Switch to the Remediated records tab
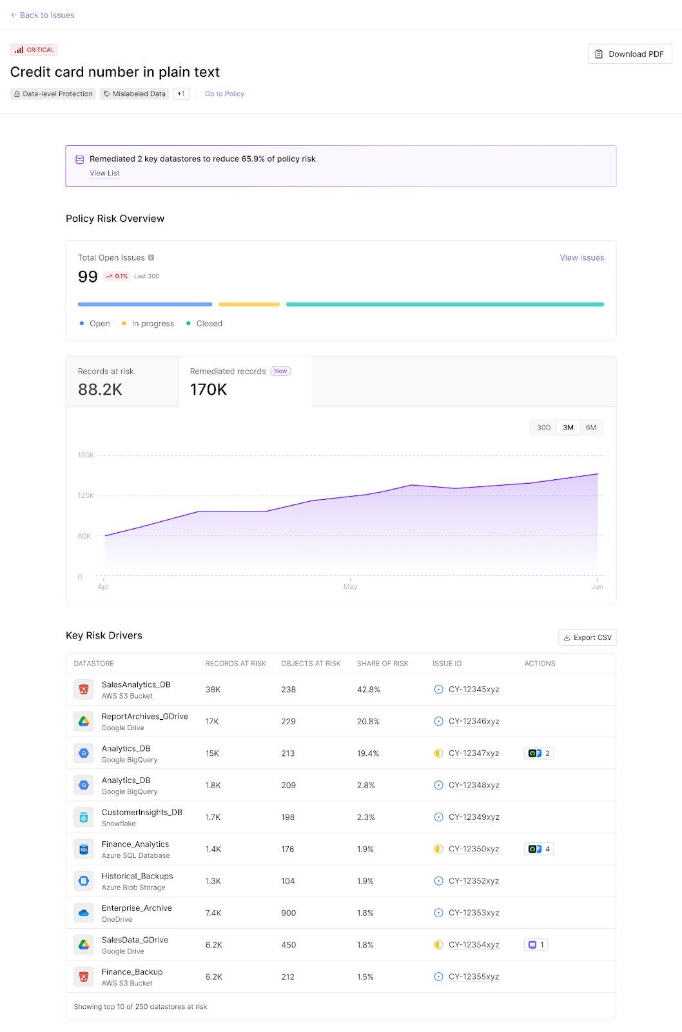 click(x=246, y=381)
